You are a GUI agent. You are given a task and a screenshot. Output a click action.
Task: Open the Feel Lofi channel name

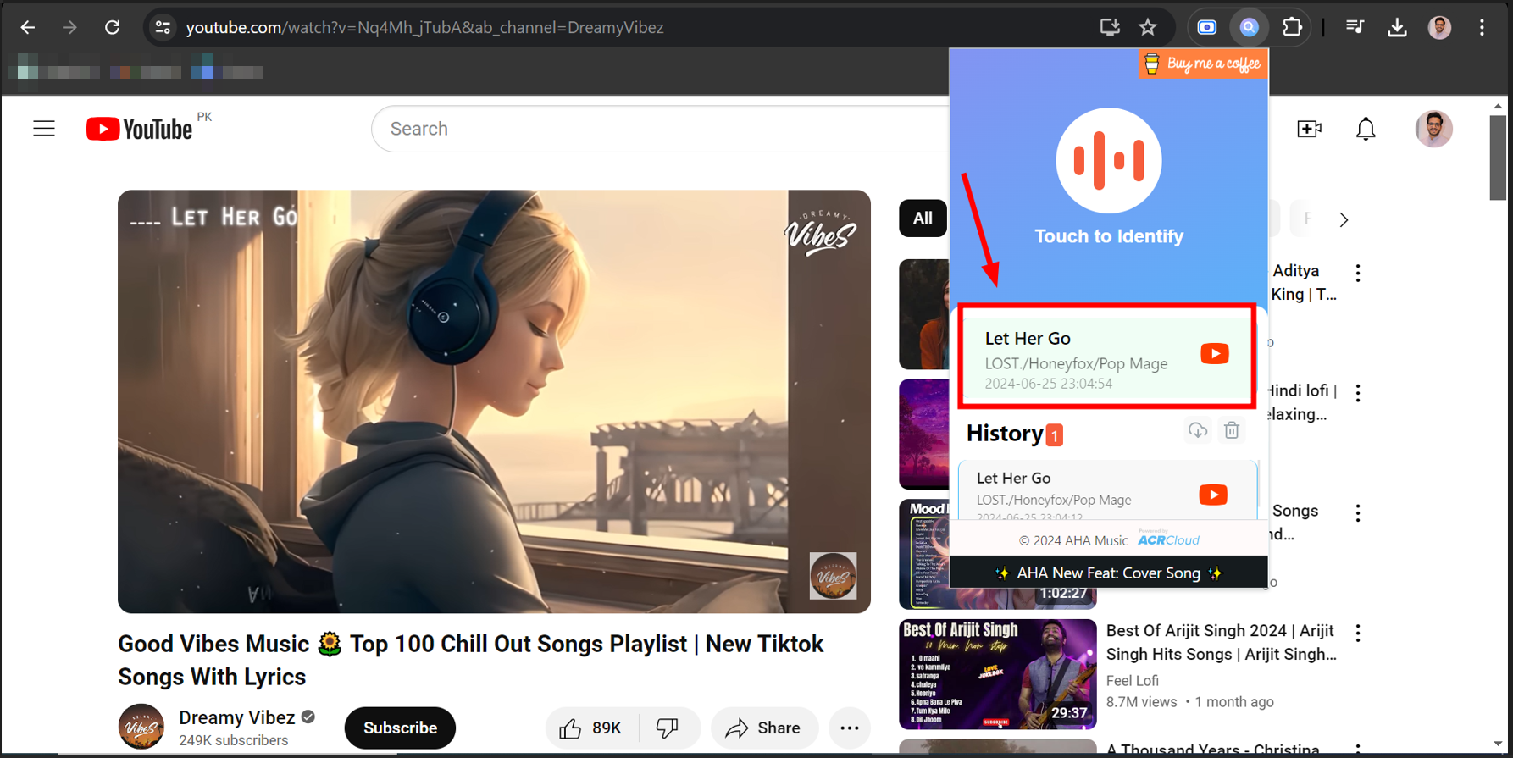(1132, 680)
